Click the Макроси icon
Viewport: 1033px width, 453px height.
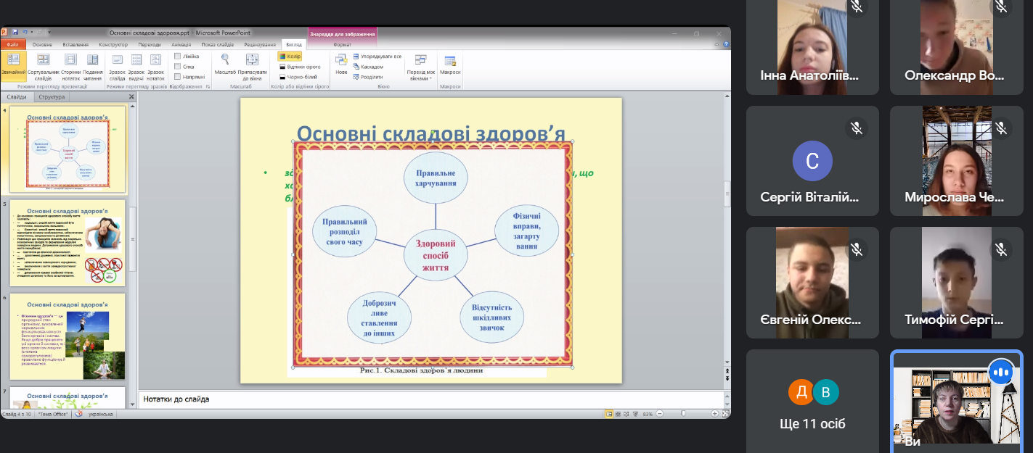click(450, 63)
